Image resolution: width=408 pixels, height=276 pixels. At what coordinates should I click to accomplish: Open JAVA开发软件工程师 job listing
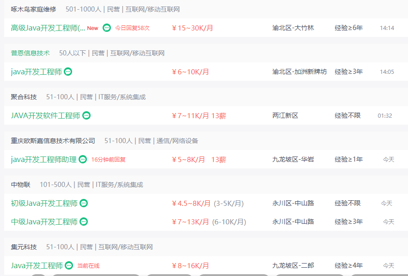tap(46, 116)
